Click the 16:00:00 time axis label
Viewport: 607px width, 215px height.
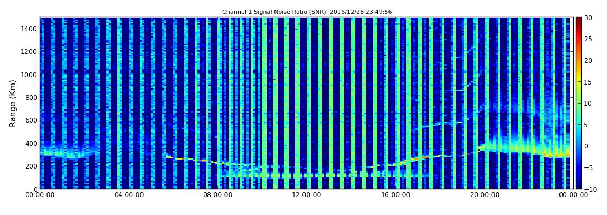(x=396, y=195)
